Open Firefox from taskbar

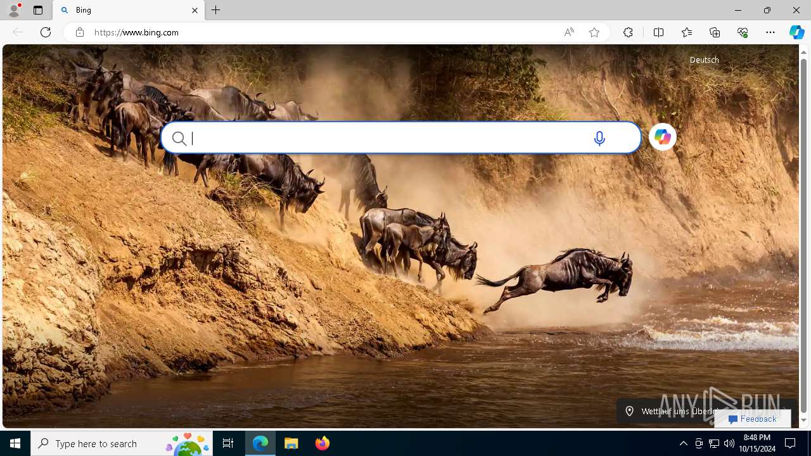[x=322, y=443]
